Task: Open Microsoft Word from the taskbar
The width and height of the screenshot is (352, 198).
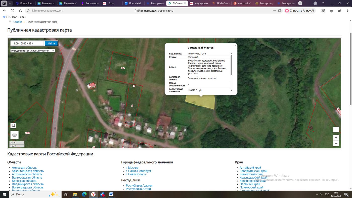Action: [x=111, y=194]
